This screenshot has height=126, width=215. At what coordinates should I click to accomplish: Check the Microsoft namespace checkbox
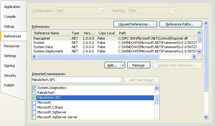pos(34,102)
